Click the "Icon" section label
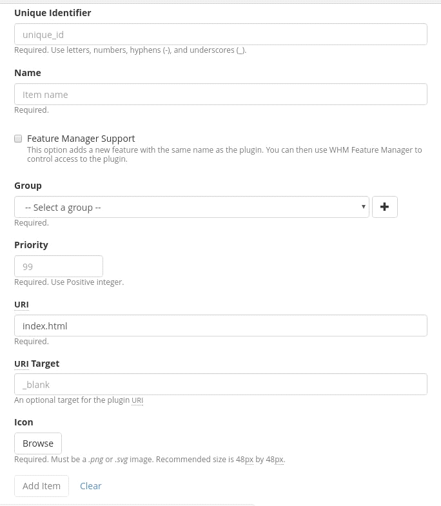 [x=24, y=422]
